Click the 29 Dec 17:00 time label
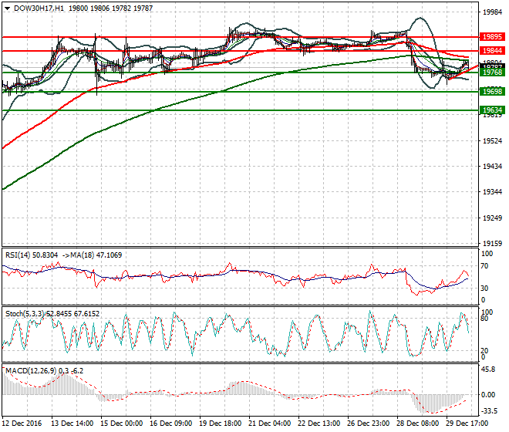This screenshot has height=432, width=509. 467,424
